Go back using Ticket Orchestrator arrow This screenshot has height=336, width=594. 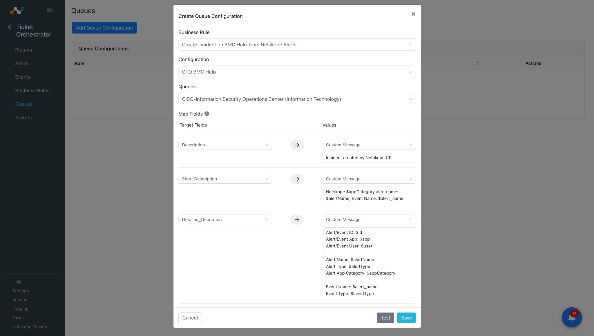(11, 27)
